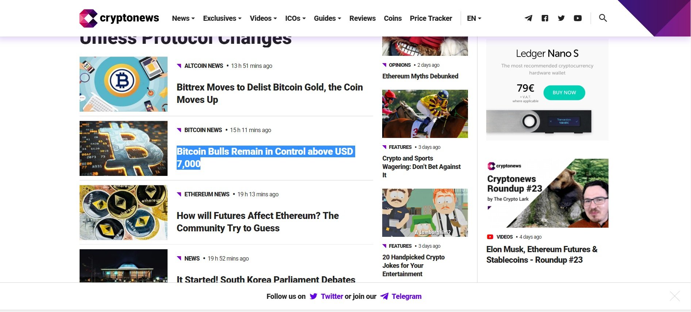Click the ALTCOIN NEWS category label

pyautogui.click(x=203, y=66)
